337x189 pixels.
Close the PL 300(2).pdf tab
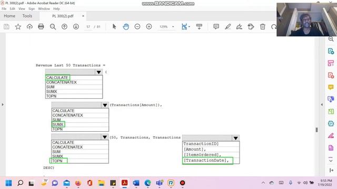(x=83, y=16)
